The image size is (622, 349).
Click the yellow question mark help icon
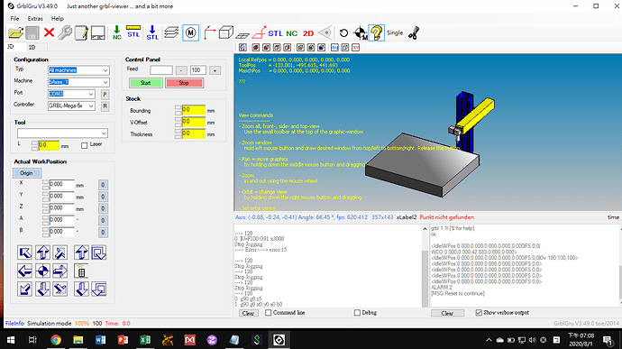pos(377,33)
